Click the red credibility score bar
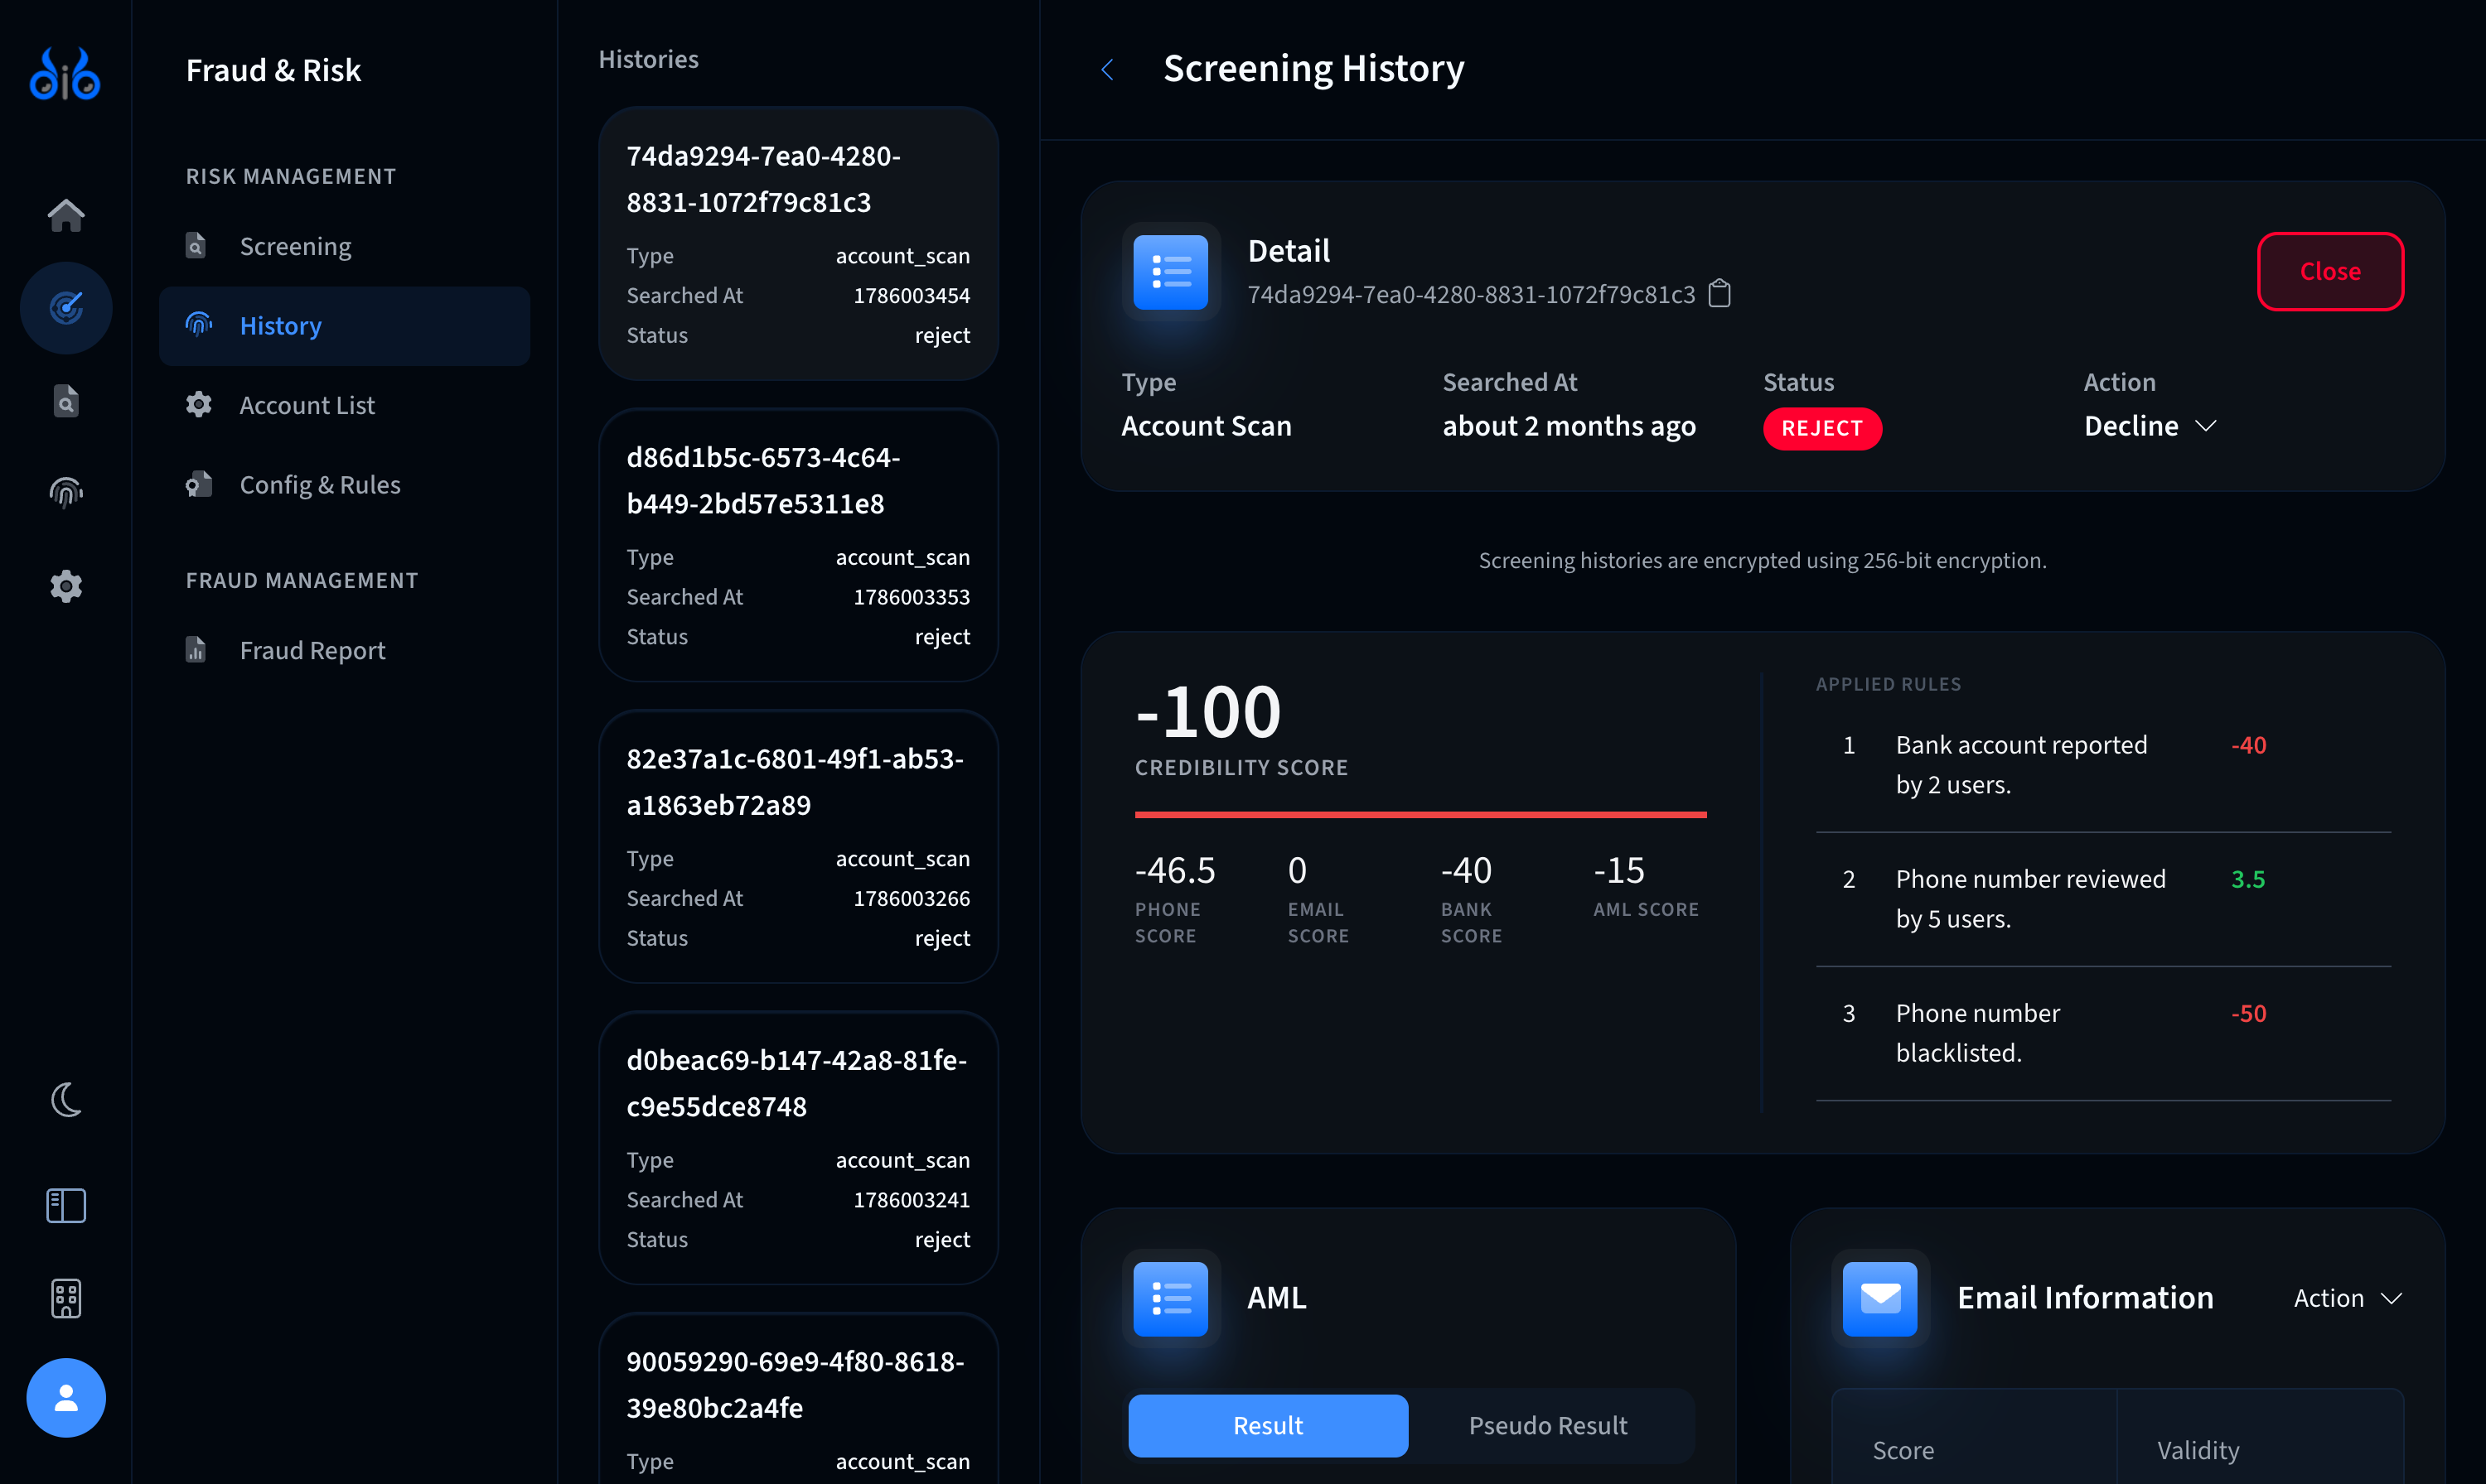Screen dimensions: 2486x1484 [x=1420, y=814]
